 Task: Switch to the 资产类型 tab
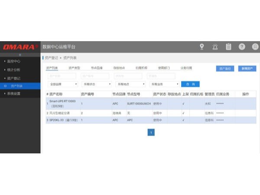pyautogui.click(x=74, y=68)
